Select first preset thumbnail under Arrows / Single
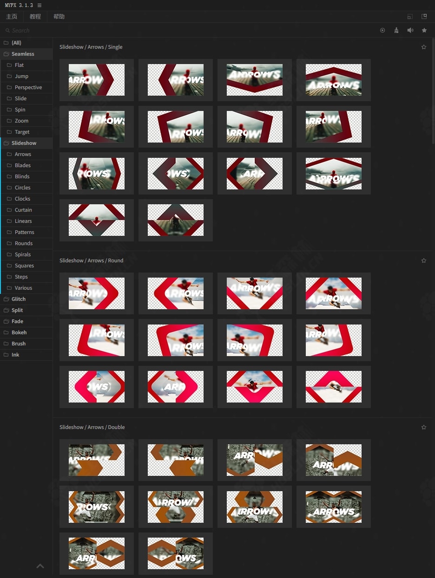This screenshot has height=578, width=435. (97, 80)
